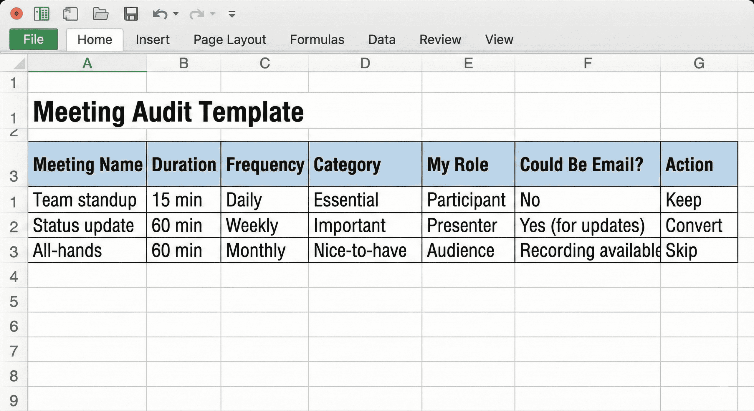Click the red window close dot
The height and width of the screenshot is (411, 754).
point(17,13)
